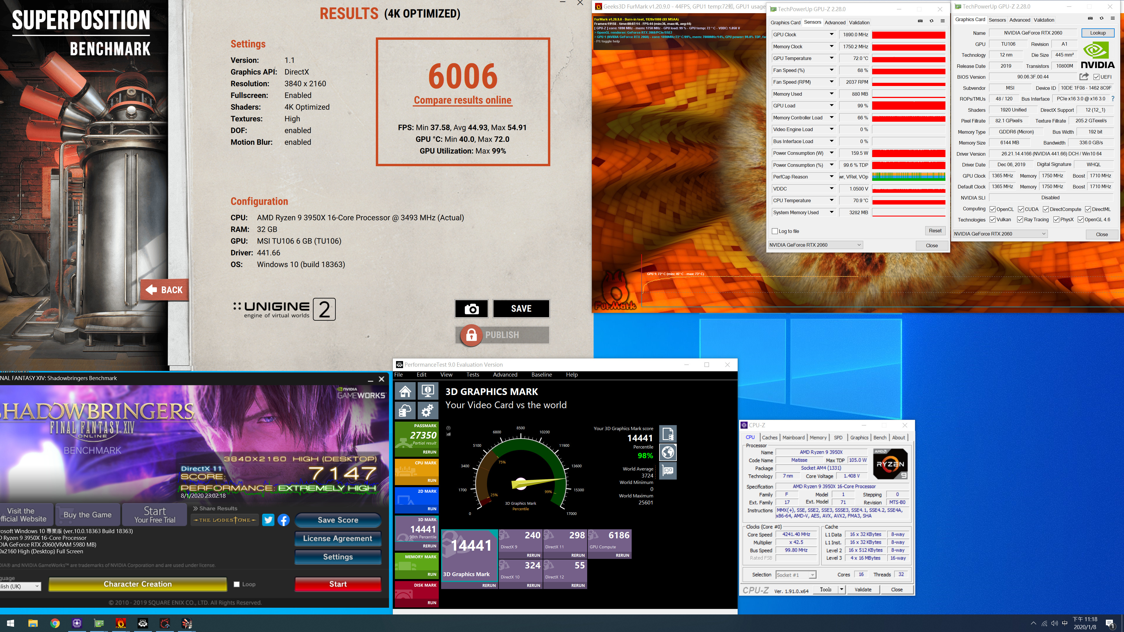Expand the GPU Clock sensor dropdown
This screenshot has height=632, width=1124.
point(831,35)
